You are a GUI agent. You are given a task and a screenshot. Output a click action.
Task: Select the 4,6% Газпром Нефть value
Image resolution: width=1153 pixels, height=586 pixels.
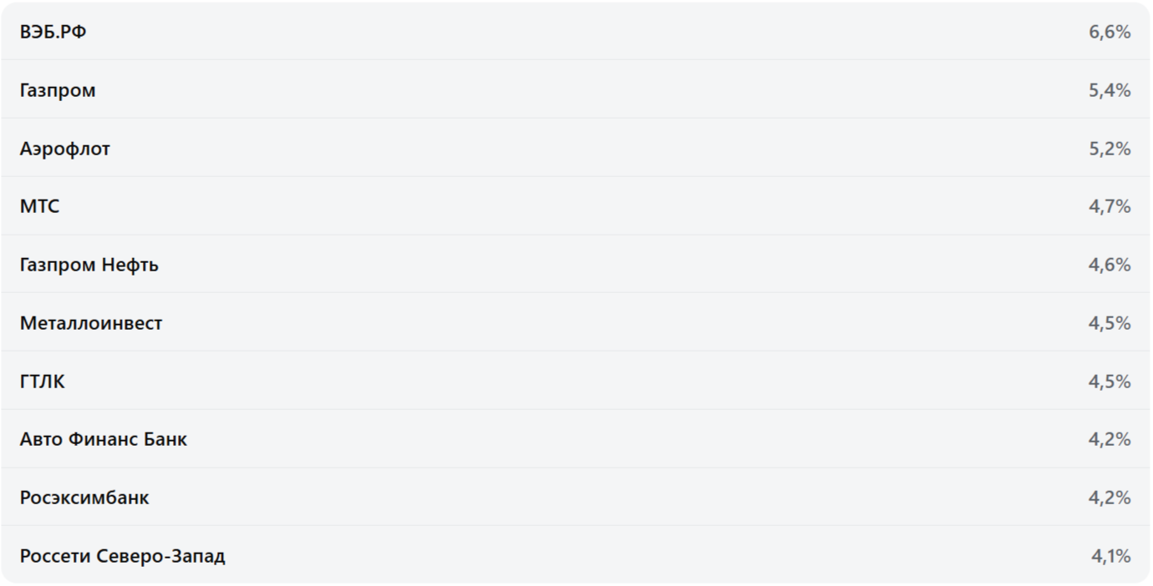1110,265
